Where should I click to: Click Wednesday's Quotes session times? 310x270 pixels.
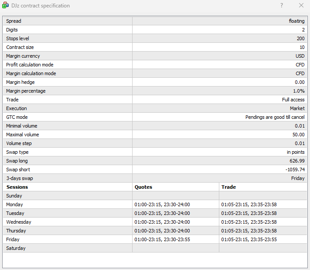(x=162, y=222)
